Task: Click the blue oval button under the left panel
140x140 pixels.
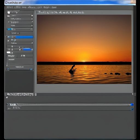Action: [31, 69]
